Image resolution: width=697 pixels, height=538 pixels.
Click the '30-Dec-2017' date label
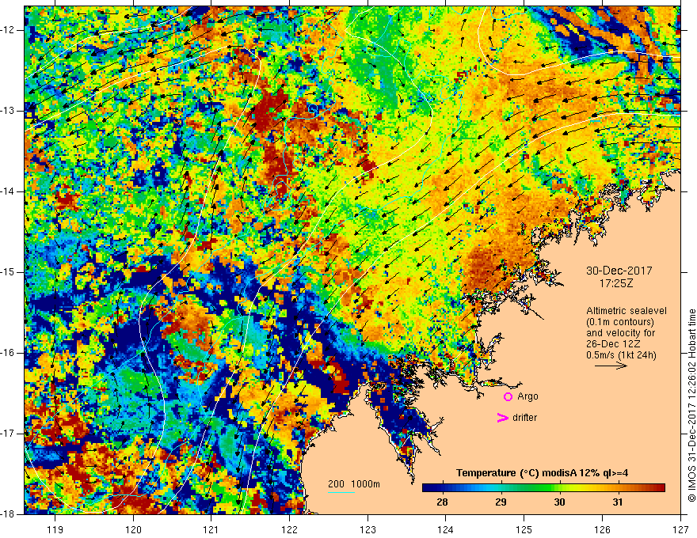click(619, 271)
